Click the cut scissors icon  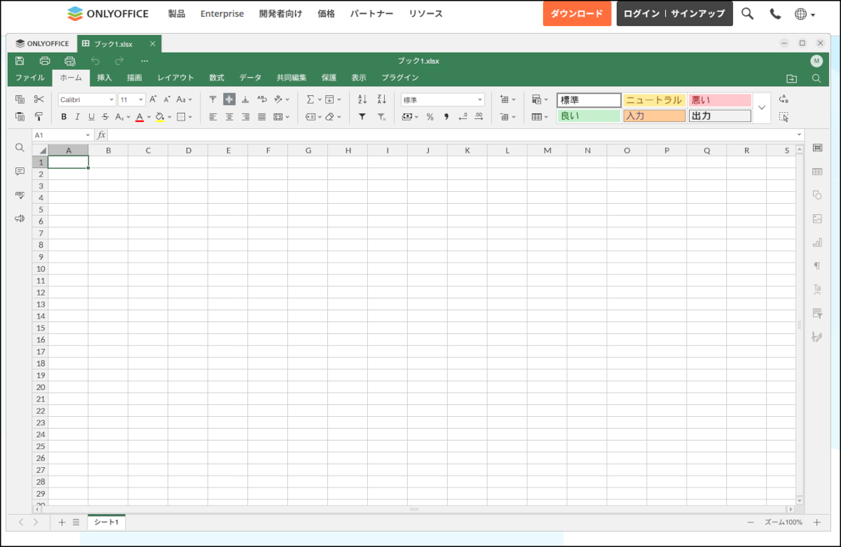[x=39, y=99]
